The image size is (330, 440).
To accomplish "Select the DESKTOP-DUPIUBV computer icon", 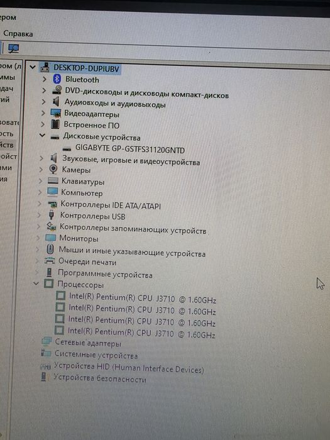I will (x=45, y=67).
